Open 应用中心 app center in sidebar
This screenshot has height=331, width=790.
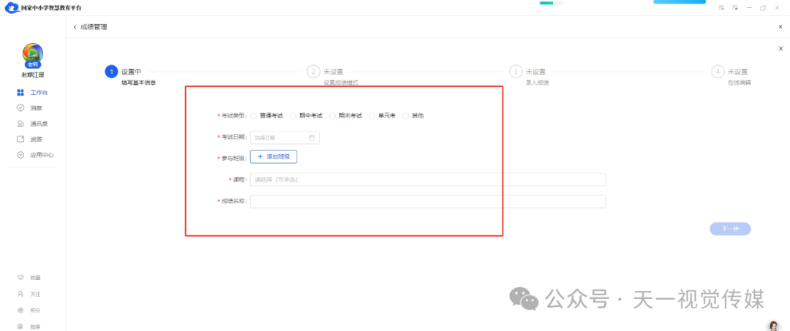pos(35,155)
